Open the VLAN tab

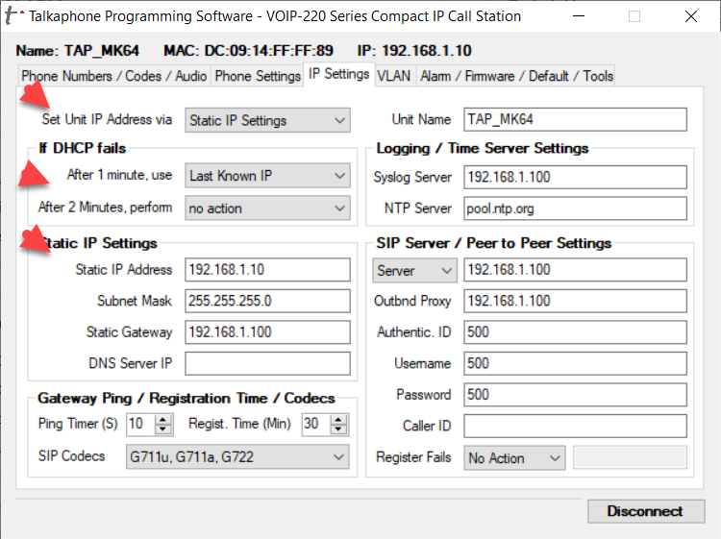(x=393, y=76)
